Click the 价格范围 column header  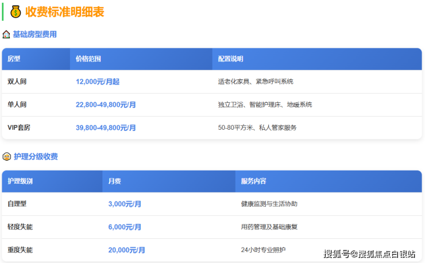tap(88, 59)
